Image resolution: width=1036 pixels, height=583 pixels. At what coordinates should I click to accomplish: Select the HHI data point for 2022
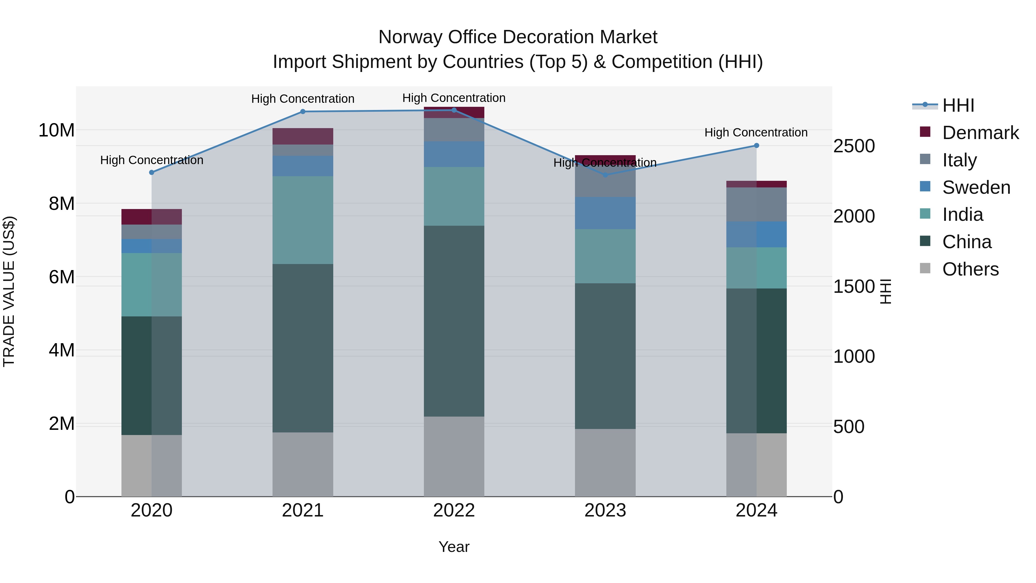[x=454, y=110]
